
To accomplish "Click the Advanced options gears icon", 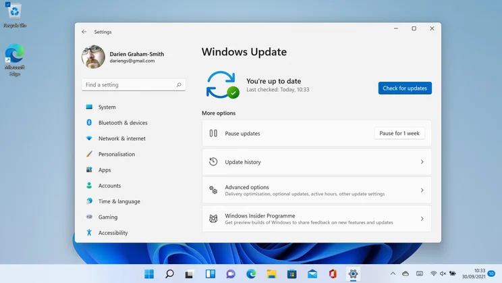I will tap(213, 190).
